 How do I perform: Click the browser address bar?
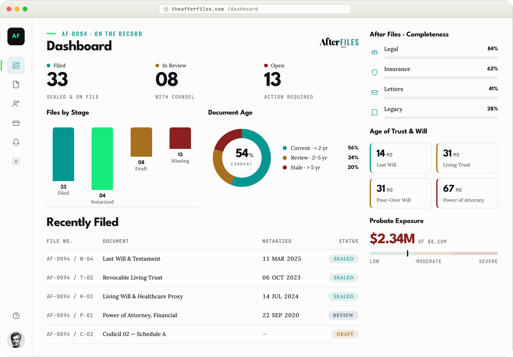click(x=254, y=9)
